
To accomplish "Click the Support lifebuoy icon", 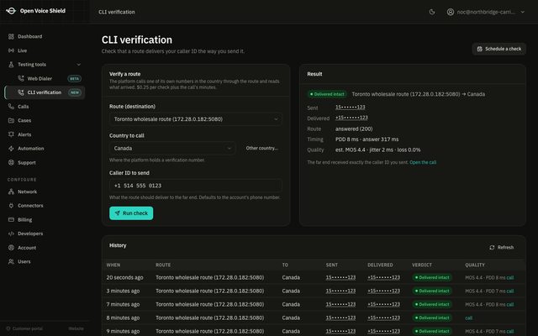I will point(11,162).
